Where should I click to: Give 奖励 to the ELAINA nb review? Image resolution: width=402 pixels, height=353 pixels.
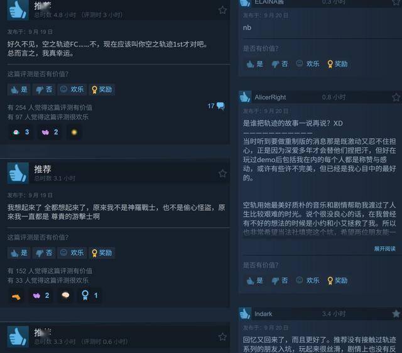(x=337, y=64)
